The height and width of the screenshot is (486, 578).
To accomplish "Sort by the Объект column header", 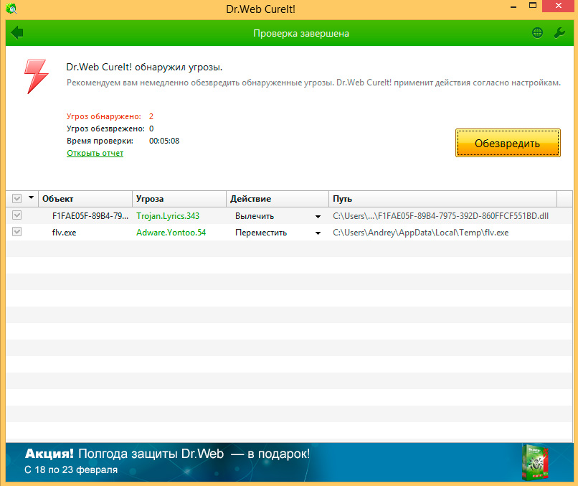I will [x=85, y=199].
